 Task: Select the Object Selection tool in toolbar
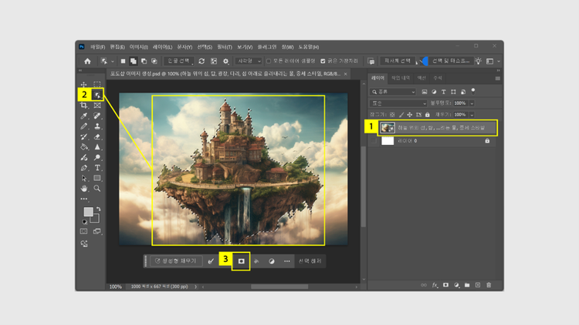tap(97, 94)
